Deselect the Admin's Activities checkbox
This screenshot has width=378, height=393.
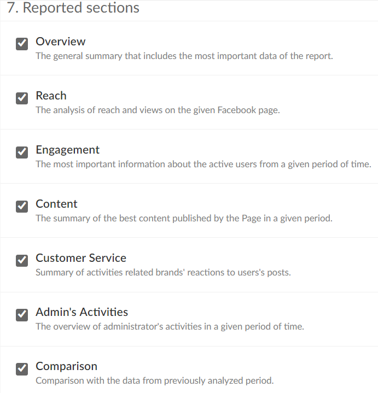[x=22, y=315]
